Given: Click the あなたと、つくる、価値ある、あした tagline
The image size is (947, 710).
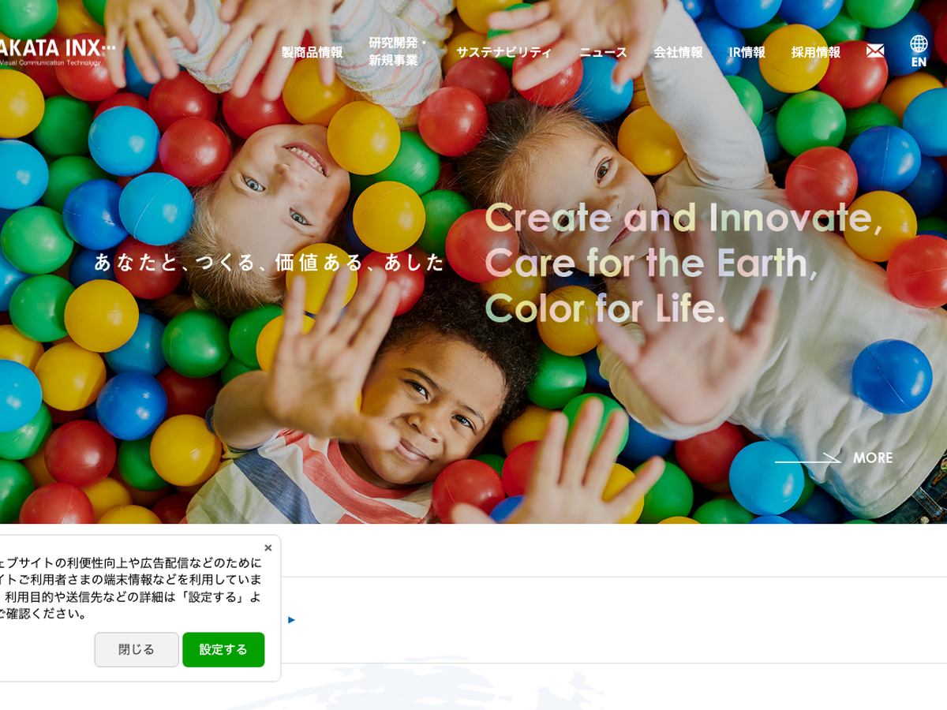Looking at the screenshot, I should (x=269, y=263).
